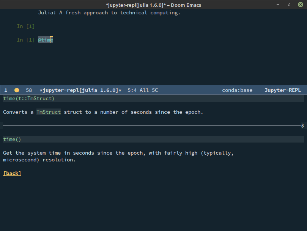The image size is (307, 231).
Task: Click the $ truncation marker at separator end
Action: [302, 126]
